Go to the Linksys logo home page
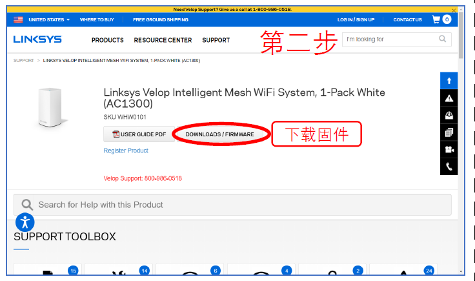Screen dimensions: 475x281 click(37, 39)
